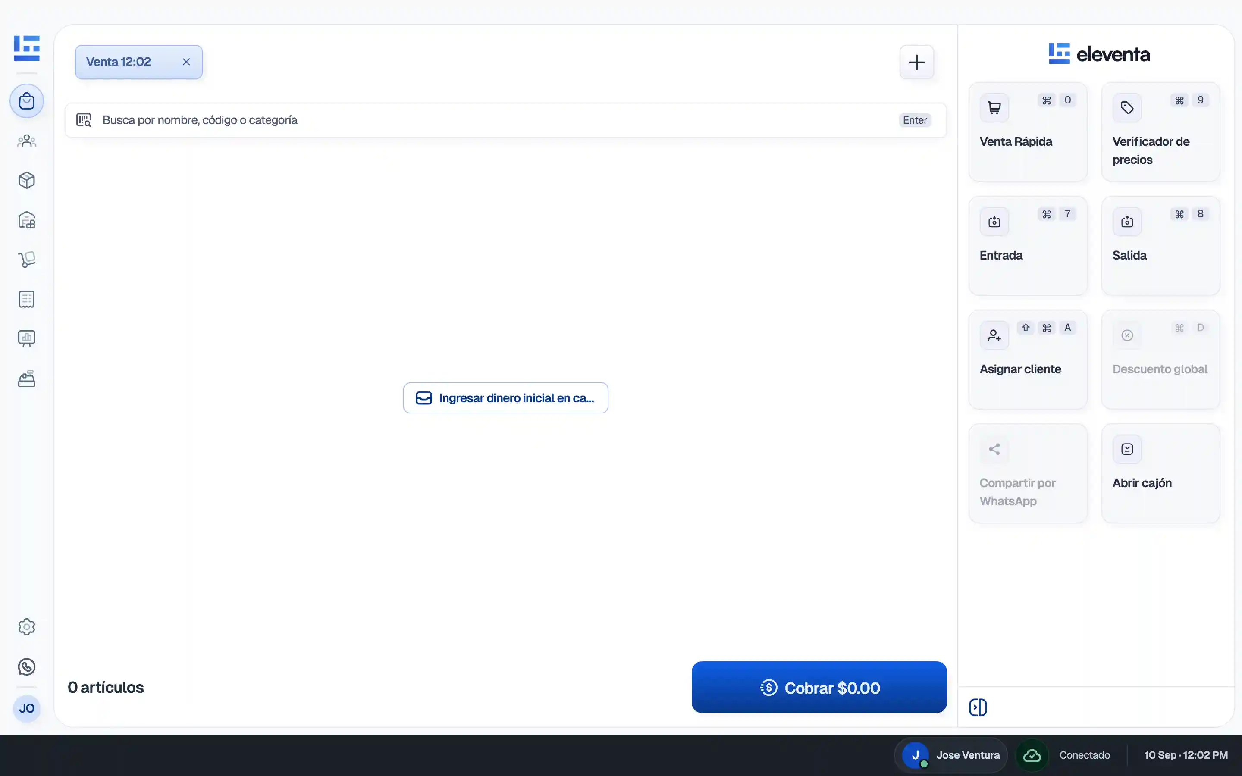This screenshot has width=1242, height=776.
Task: Open the Entrada cash-in card
Action: pyautogui.click(x=1028, y=246)
